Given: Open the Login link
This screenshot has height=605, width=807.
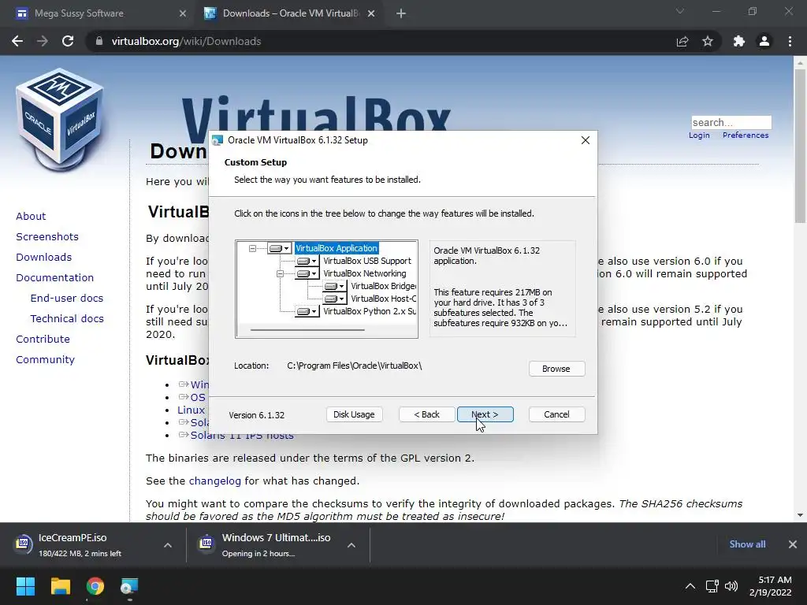Looking at the screenshot, I should tap(699, 135).
